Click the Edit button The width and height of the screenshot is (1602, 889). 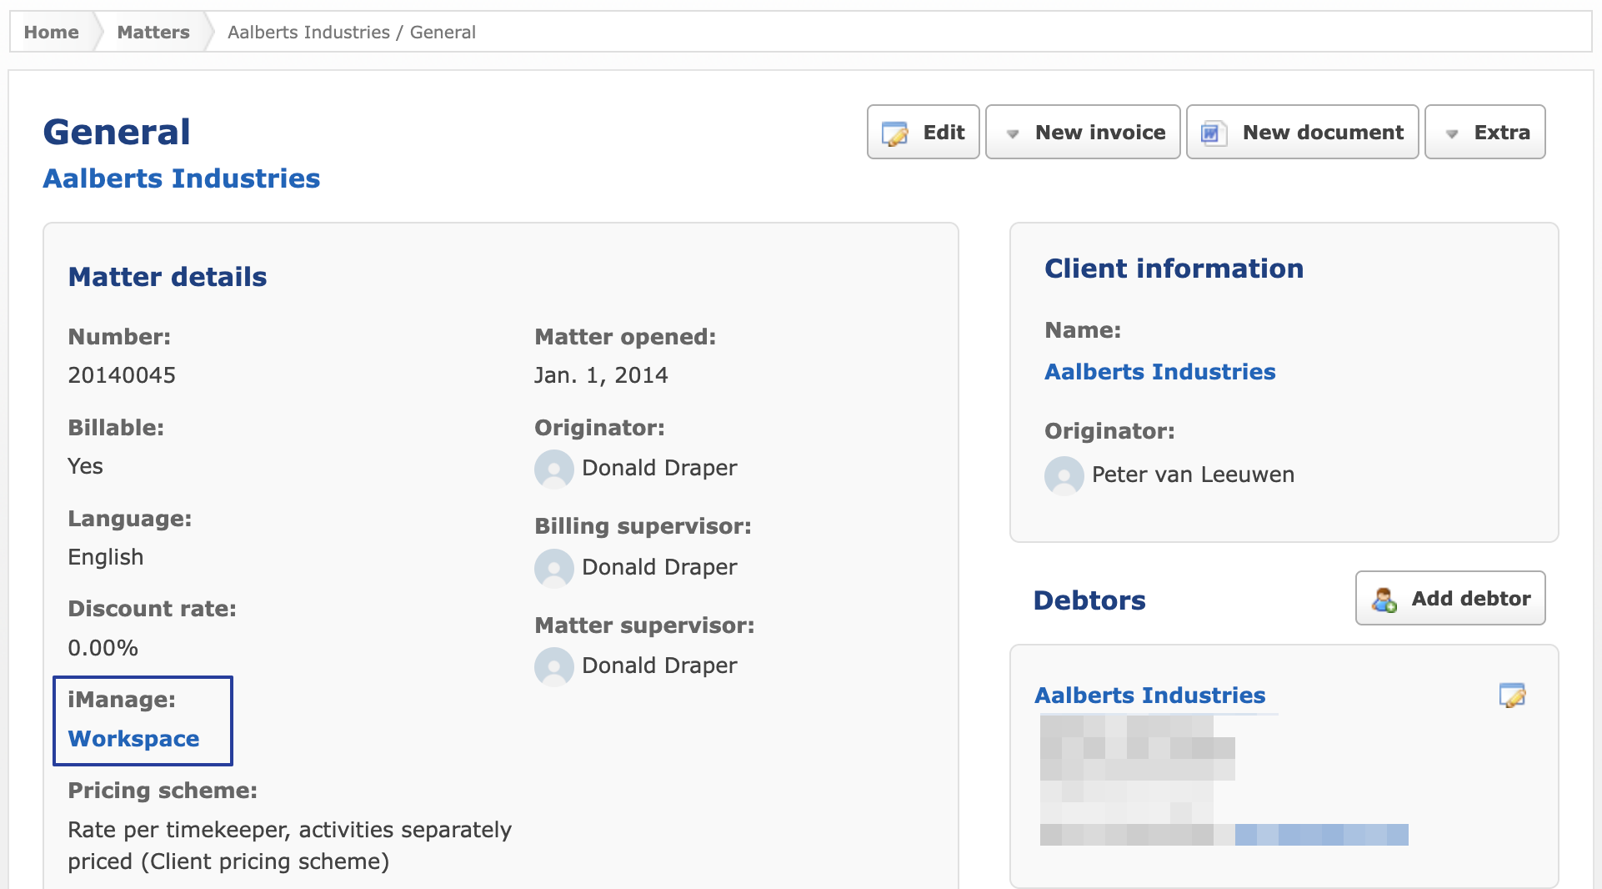[x=924, y=132]
